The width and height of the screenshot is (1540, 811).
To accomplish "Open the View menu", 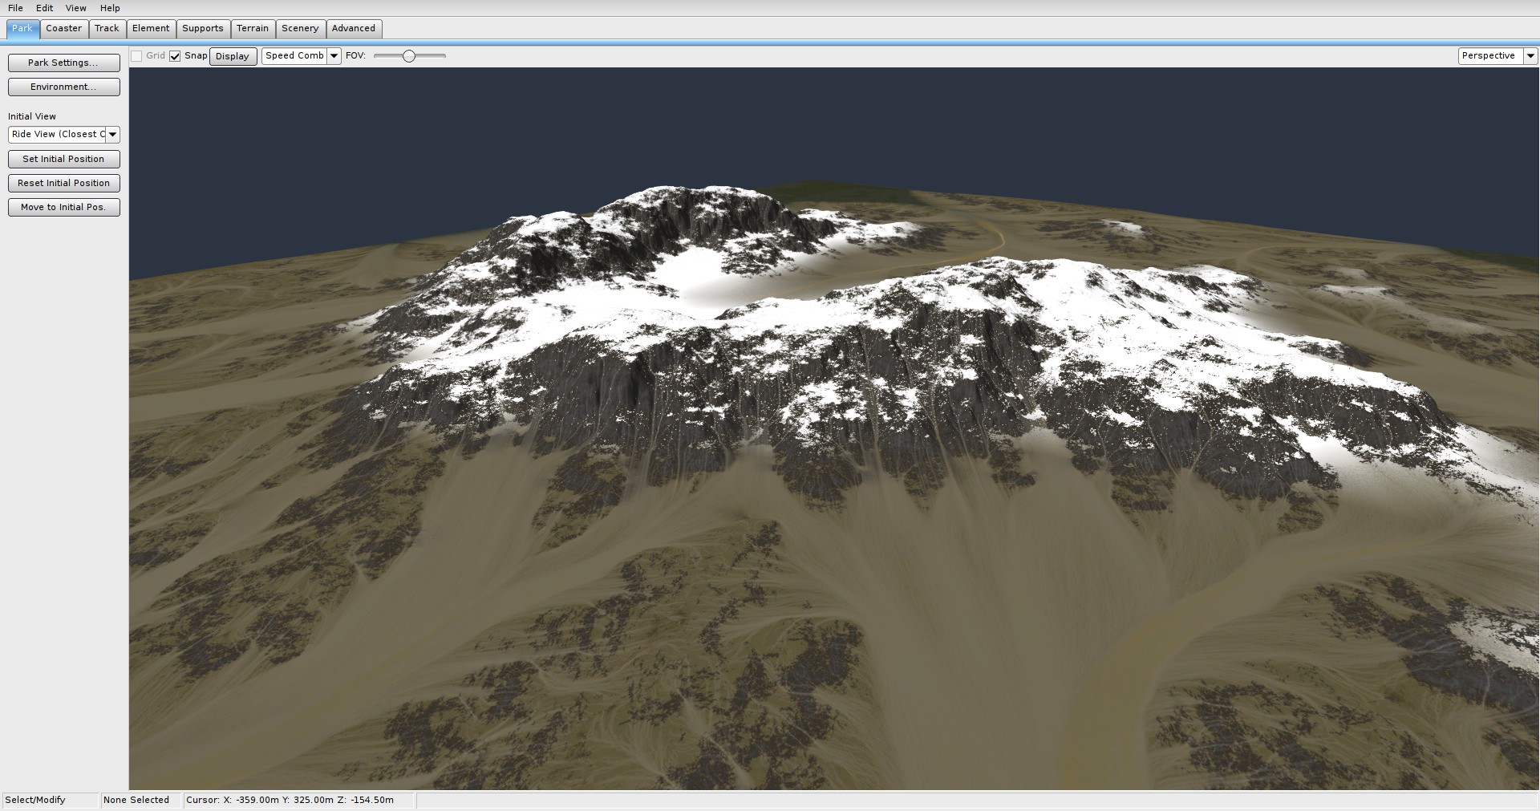I will click(75, 8).
